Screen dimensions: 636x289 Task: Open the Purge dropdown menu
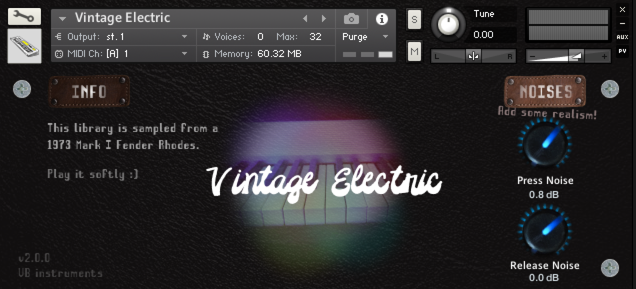[x=365, y=36]
